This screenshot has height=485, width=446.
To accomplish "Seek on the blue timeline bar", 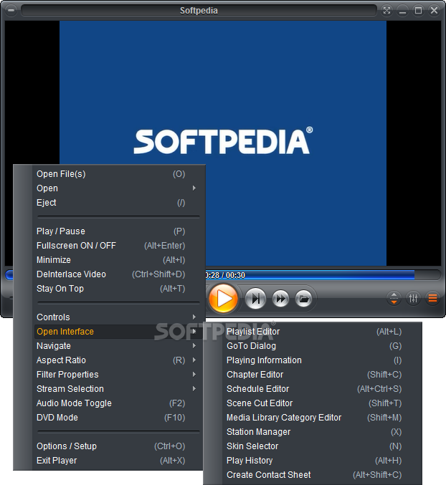I will coord(322,275).
